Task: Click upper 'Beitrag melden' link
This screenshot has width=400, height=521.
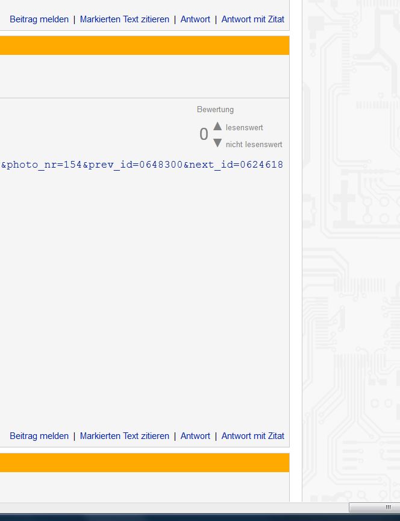Action: [39, 19]
